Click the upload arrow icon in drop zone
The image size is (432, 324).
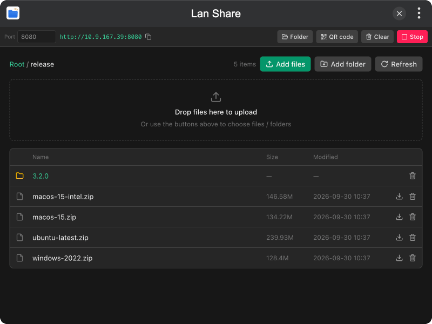pos(216,97)
